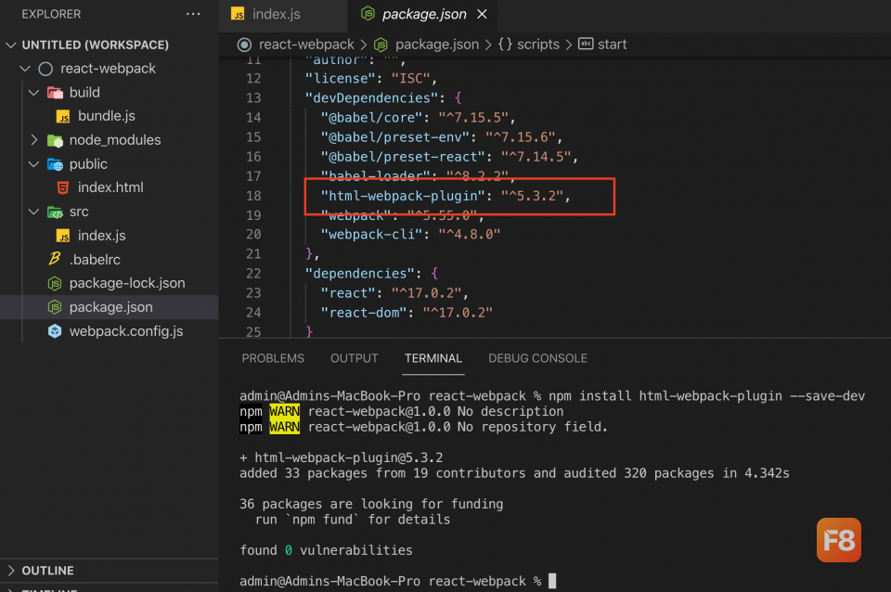This screenshot has width=891, height=592.
Task: Click the react-webpack root circle icon
Action: [x=45, y=69]
